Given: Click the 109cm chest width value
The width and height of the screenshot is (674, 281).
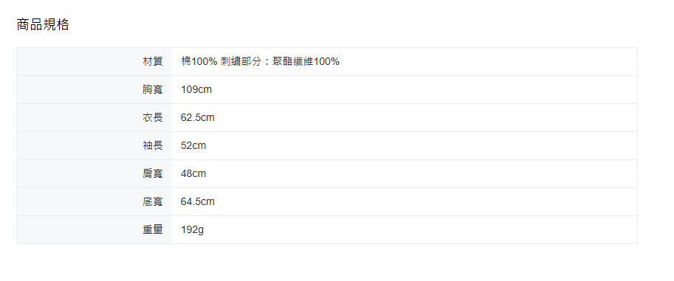Looking at the screenshot, I should click(196, 89).
